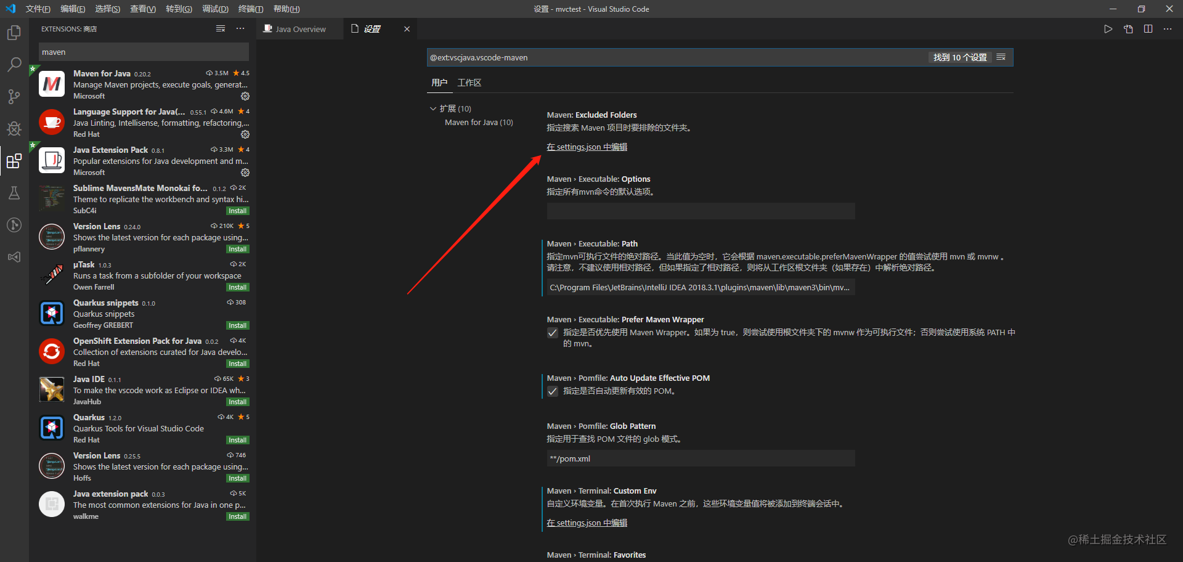Switch to the 工作区 settings tab
1183x562 pixels.
point(469,82)
